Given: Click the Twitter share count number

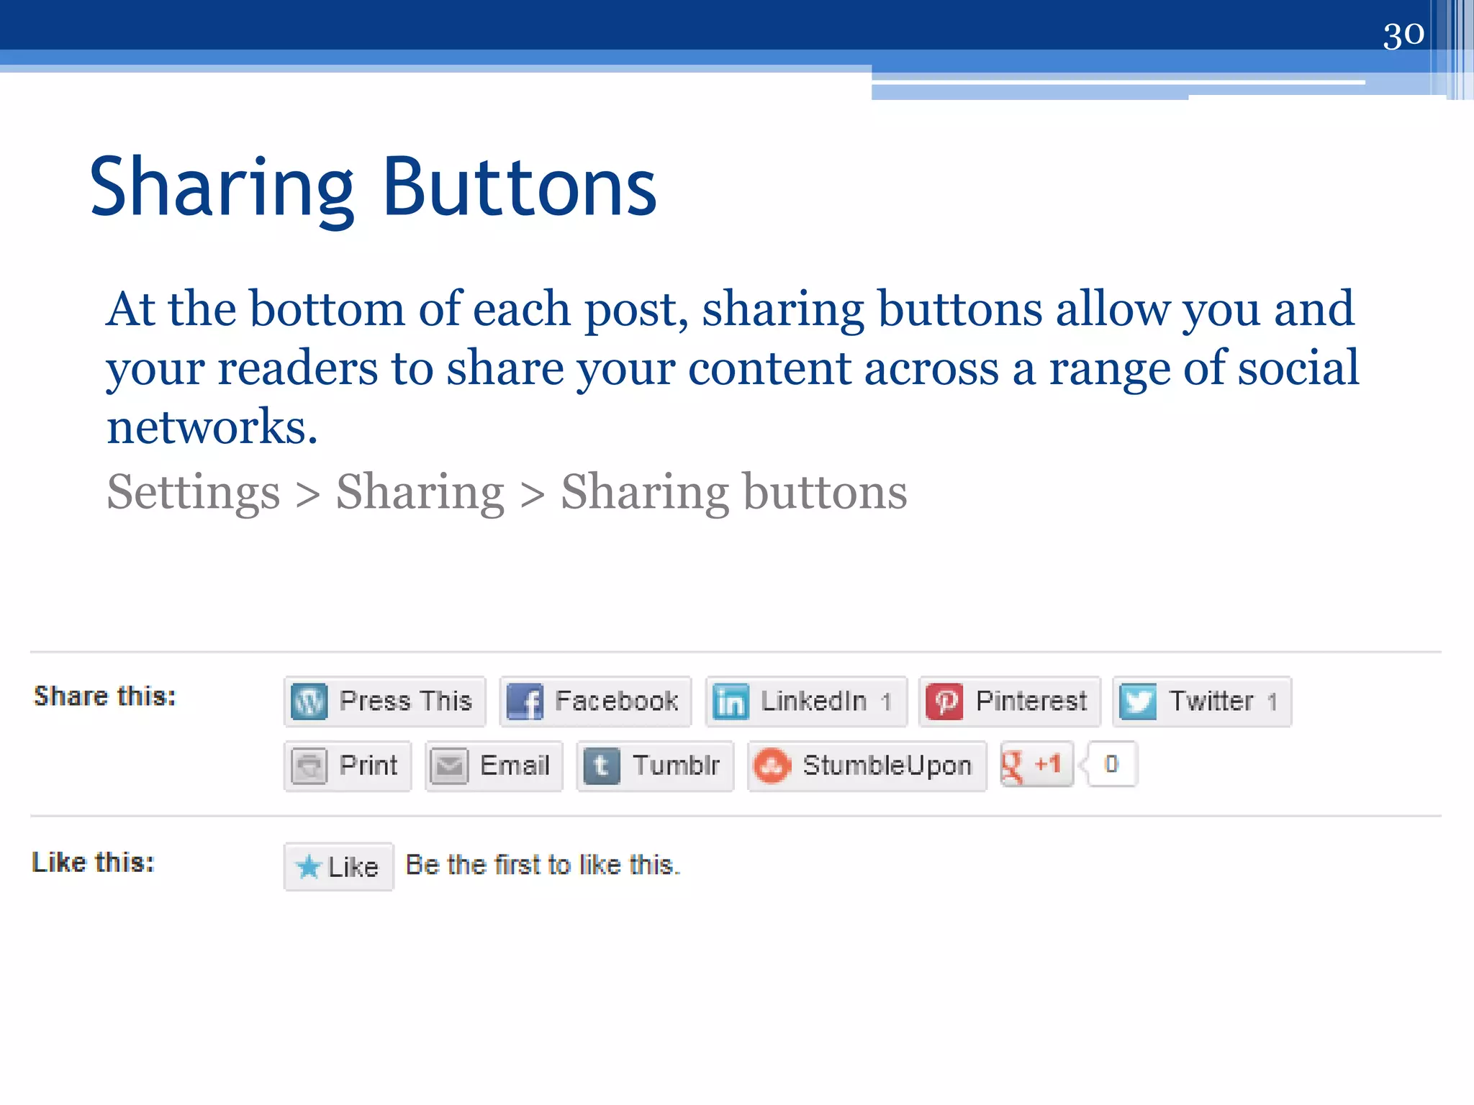Looking at the screenshot, I should click(1272, 701).
